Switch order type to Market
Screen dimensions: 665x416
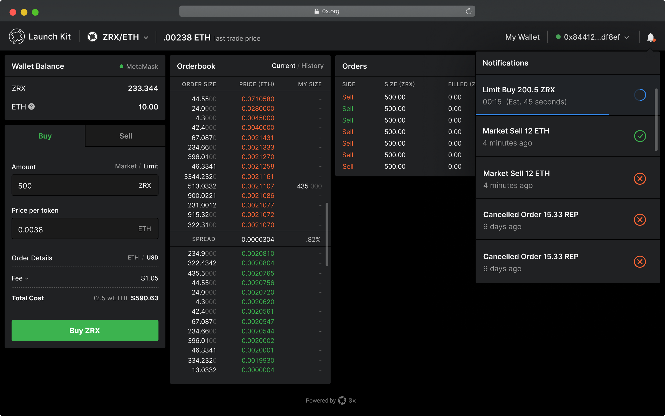[126, 166]
